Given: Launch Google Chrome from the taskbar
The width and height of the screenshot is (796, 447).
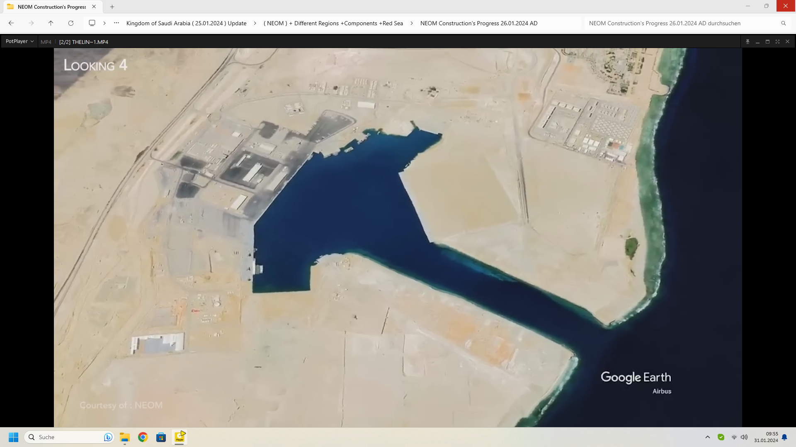Looking at the screenshot, I should click(x=143, y=437).
